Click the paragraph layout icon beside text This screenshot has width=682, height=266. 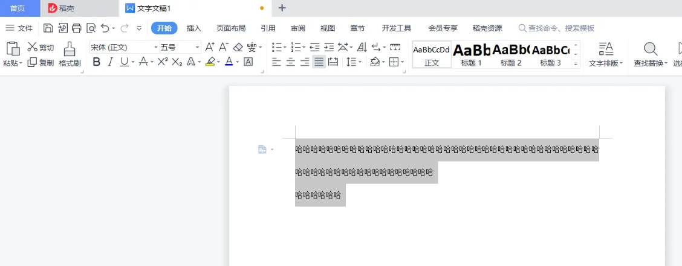tap(262, 149)
